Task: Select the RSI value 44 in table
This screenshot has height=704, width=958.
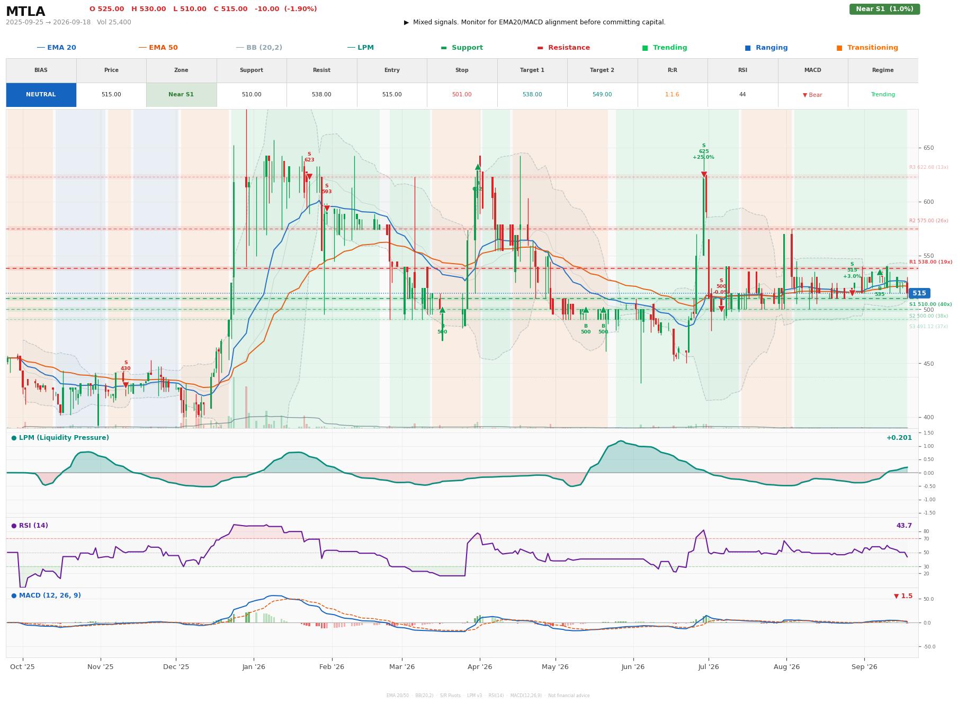Action: point(742,95)
